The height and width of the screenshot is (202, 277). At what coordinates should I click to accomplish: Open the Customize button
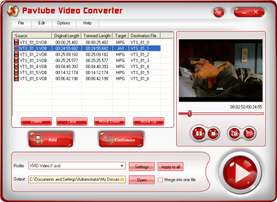(x=121, y=139)
